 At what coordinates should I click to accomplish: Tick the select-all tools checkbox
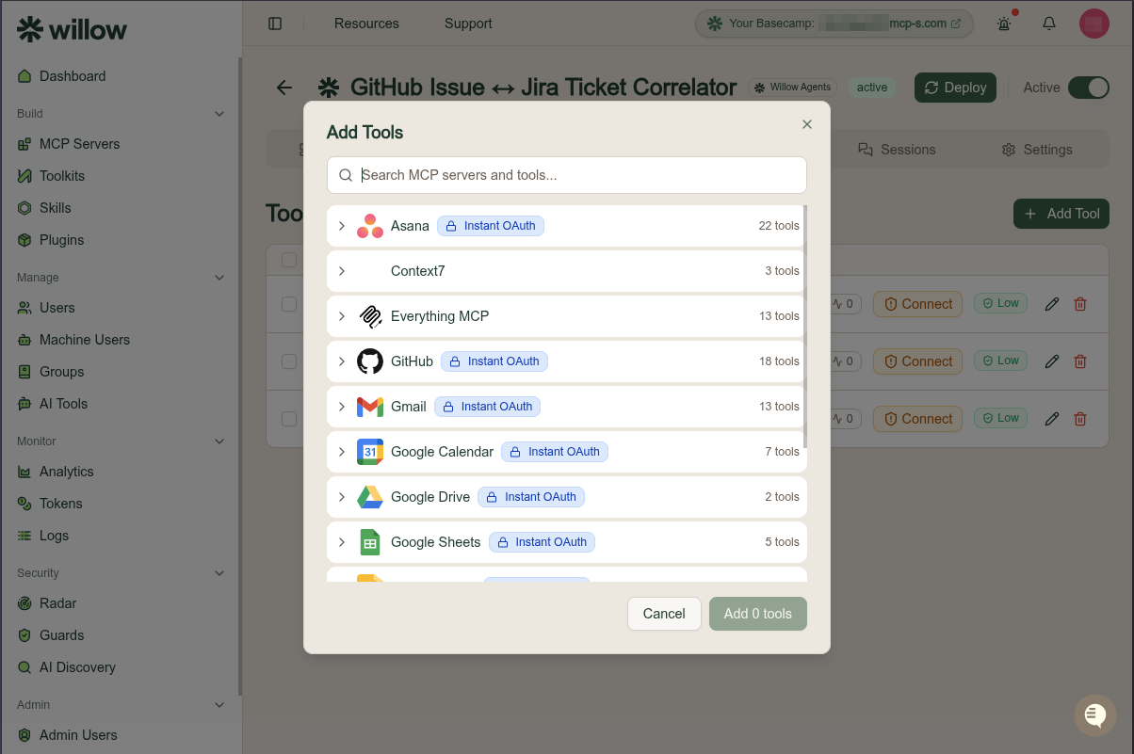point(289,260)
